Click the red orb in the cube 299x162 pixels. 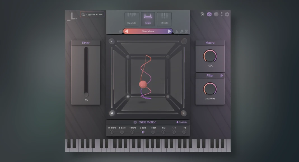143,84
